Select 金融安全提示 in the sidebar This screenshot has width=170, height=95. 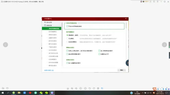pyautogui.click(x=53, y=38)
